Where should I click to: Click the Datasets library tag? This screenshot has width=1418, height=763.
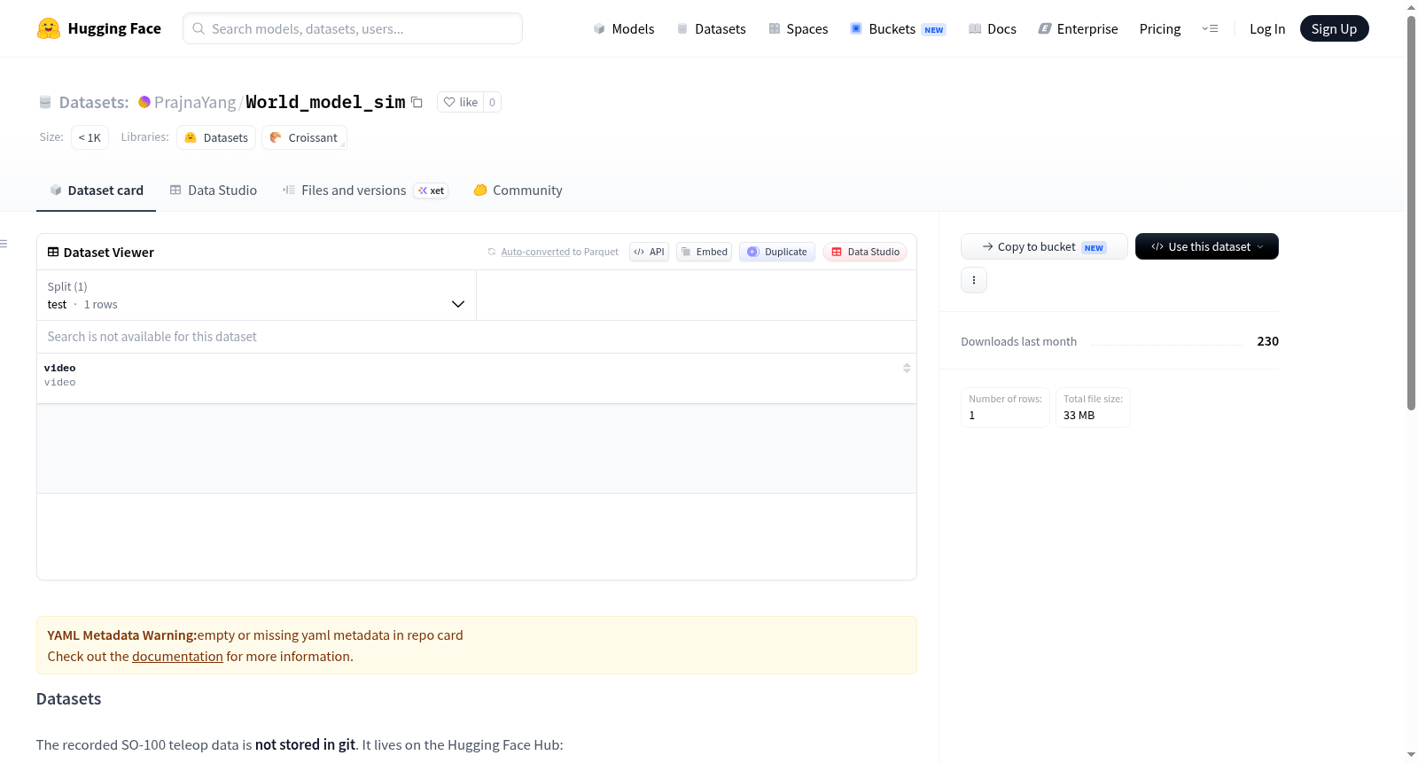pyautogui.click(x=216, y=137)
